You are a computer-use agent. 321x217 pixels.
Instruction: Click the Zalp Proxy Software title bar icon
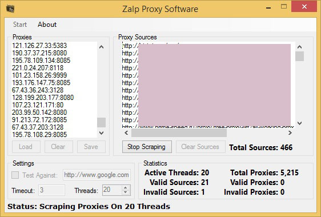click(x=10, y=9)
